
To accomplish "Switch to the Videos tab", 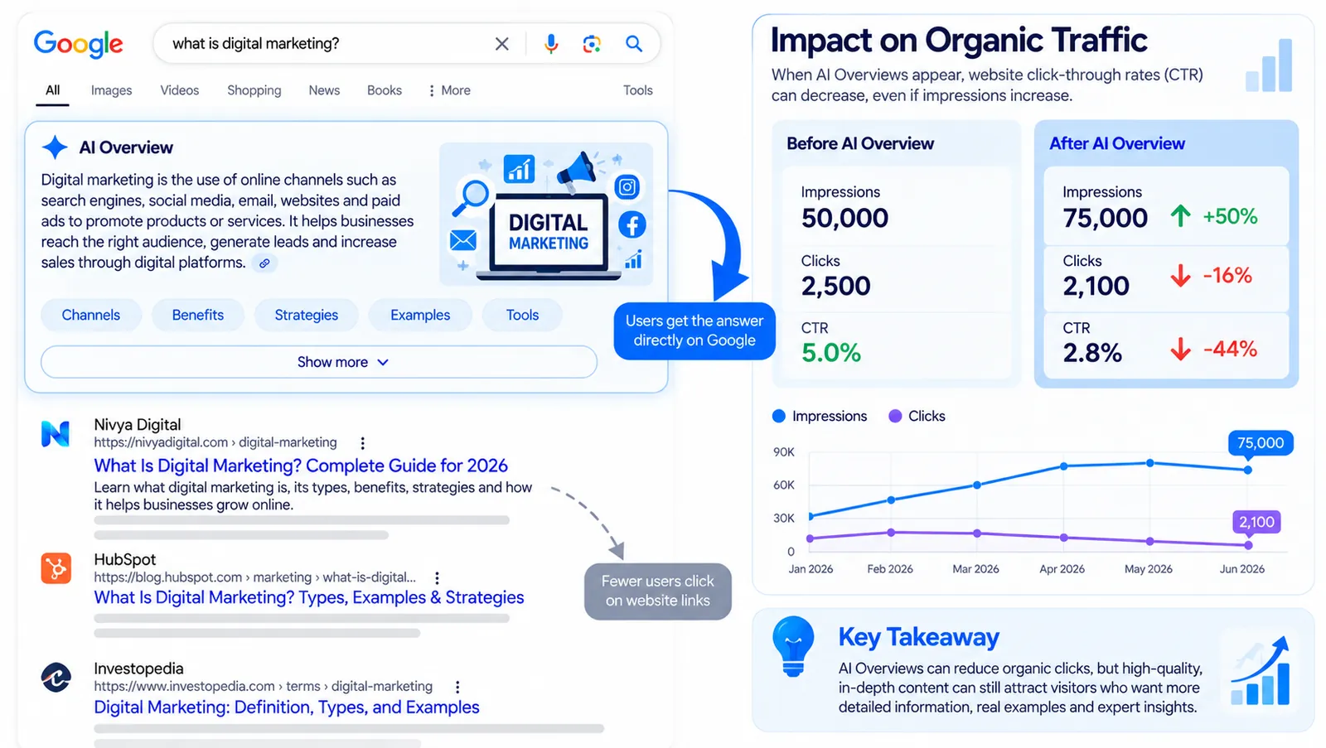I will 180,90.
